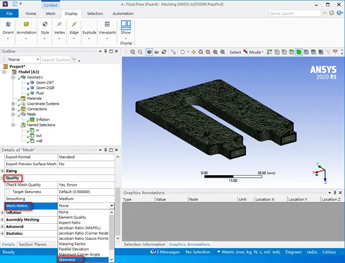Select Warping Factor in the metric list

pos(83,244)
